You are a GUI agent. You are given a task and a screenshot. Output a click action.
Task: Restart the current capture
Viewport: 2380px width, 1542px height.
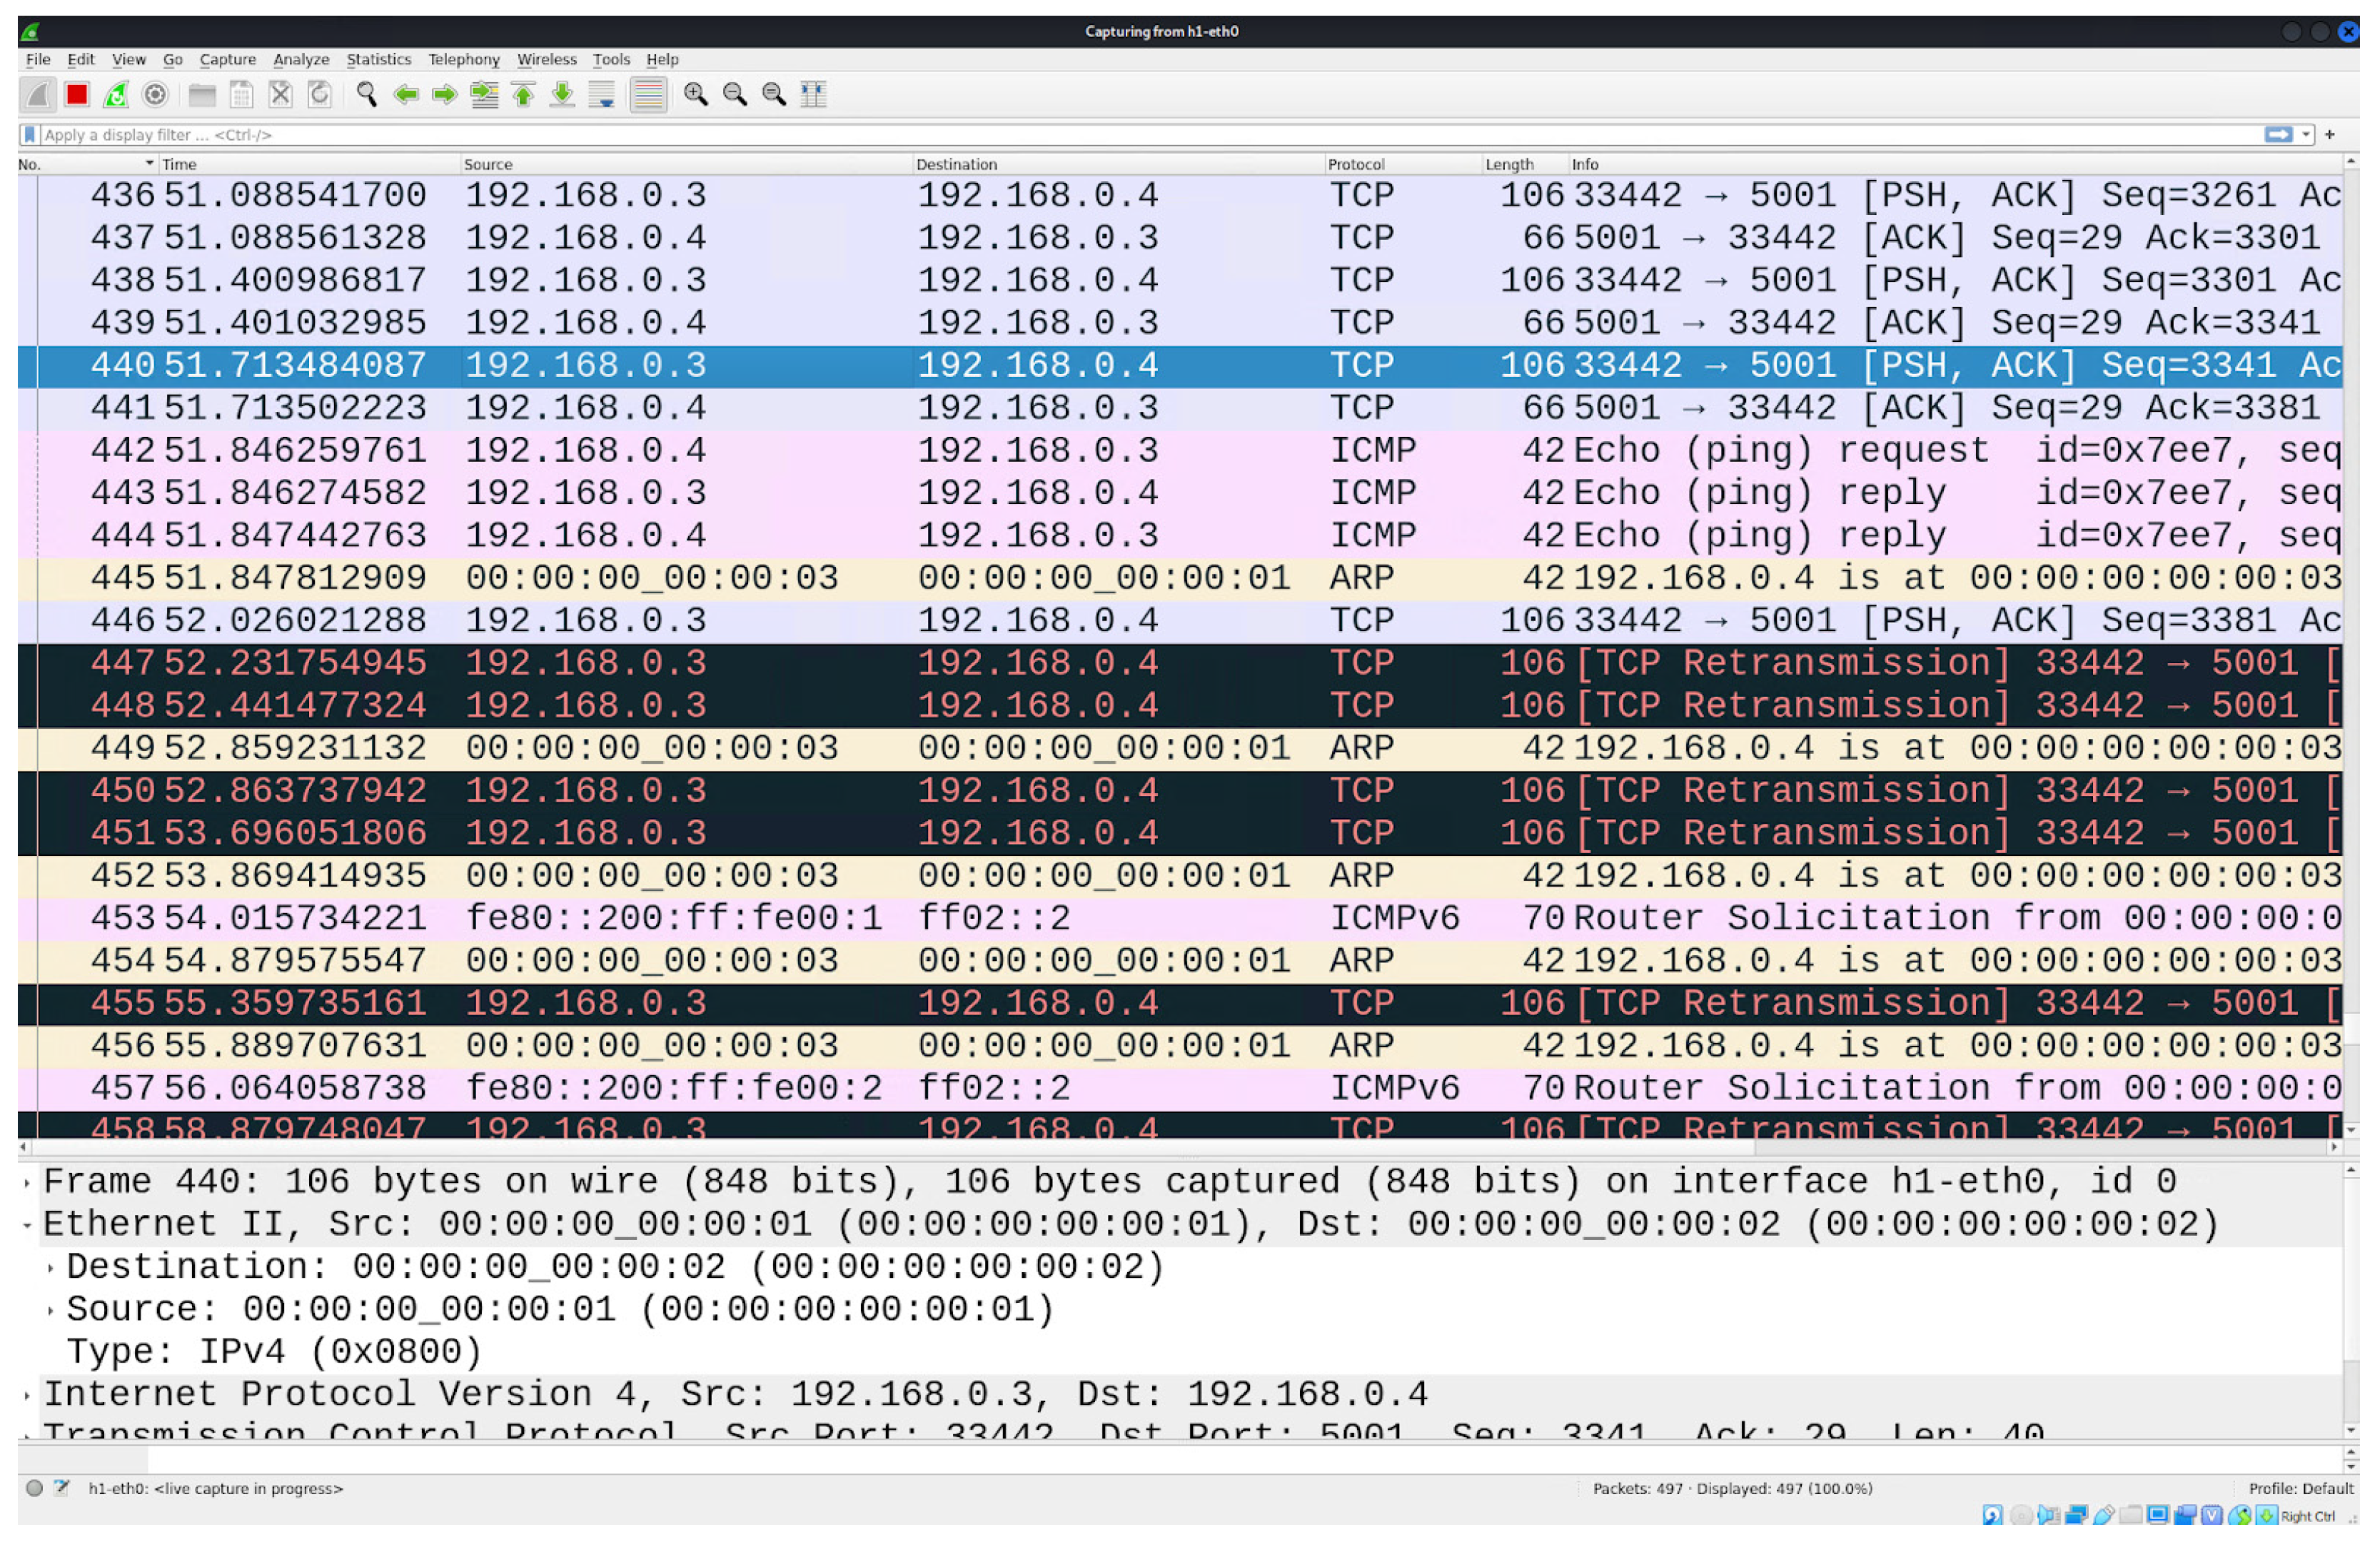click(116, 95)
